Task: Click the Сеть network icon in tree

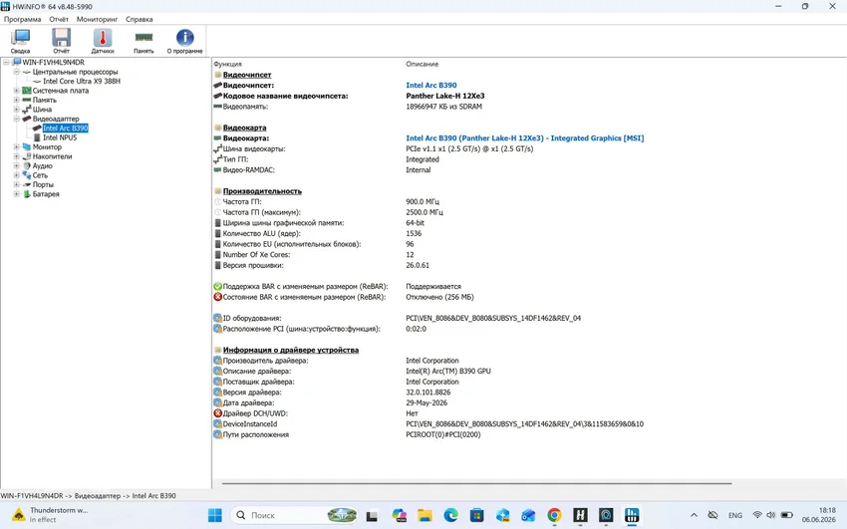Action: click(x=27, y=175)
